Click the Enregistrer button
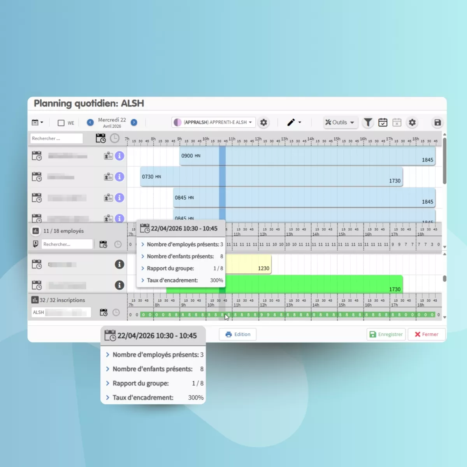 386,334
